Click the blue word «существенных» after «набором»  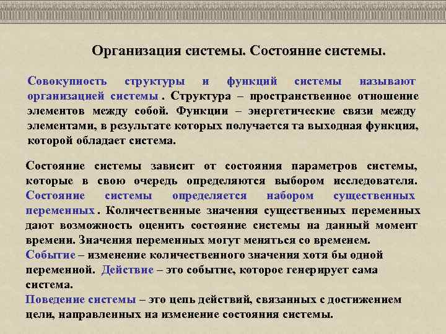[x=374, y=196]
